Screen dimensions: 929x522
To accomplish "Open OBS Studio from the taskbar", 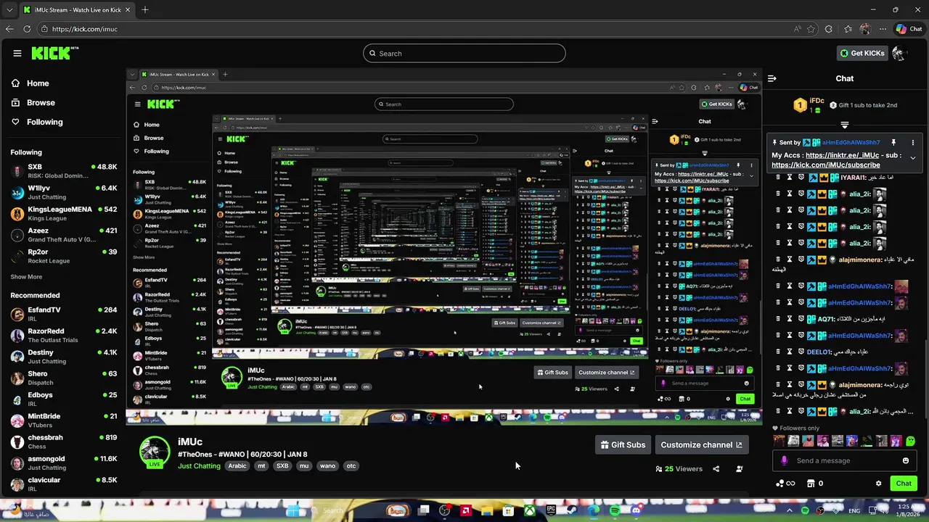I will pyautogui.click(x=444, y=510).
